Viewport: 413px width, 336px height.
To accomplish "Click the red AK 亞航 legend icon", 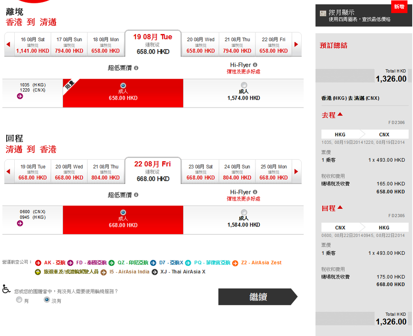I will (x=38, y=263).
